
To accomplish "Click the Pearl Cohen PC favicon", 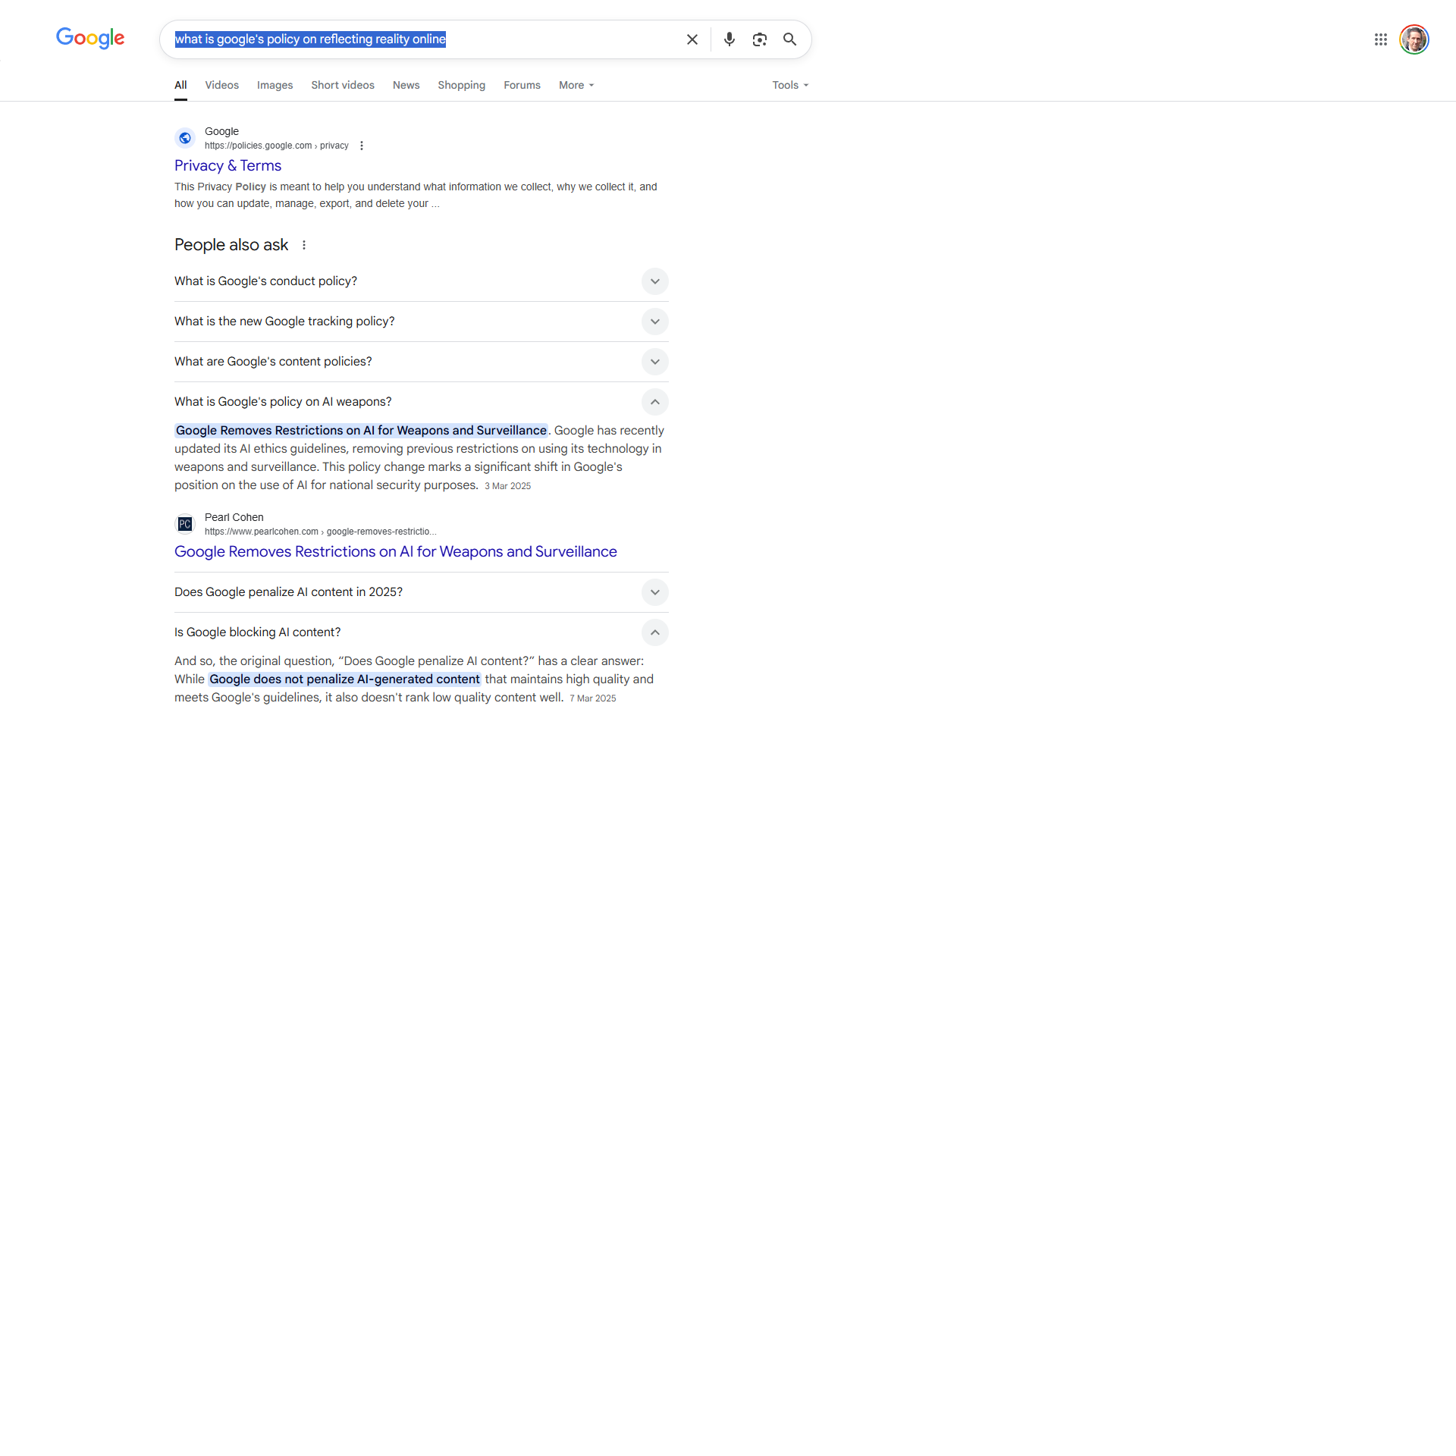I will click(185, 524).
